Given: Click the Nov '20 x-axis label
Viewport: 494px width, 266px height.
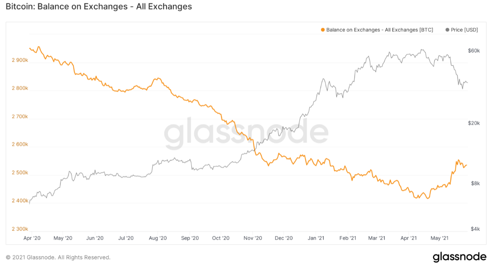Looking at the screenshot, I should [253, 238].
